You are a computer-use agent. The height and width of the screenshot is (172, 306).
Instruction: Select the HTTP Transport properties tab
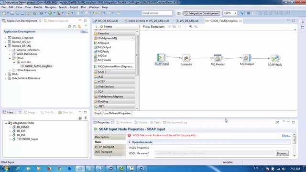pos(109,147)
